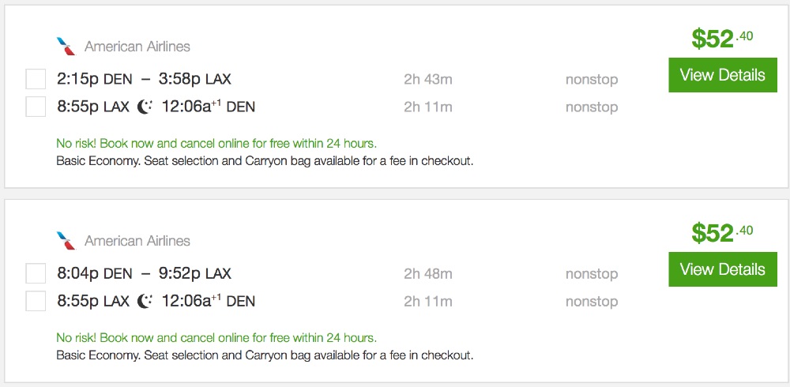Click the nonstop label for the 2:15p flight
This screenshot has width=790, height=387.
click(x=591, y=79)
